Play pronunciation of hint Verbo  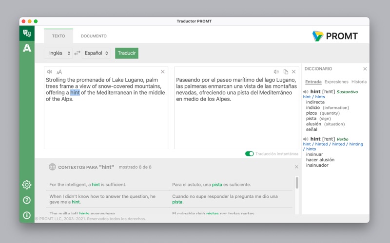click(306, 139)
